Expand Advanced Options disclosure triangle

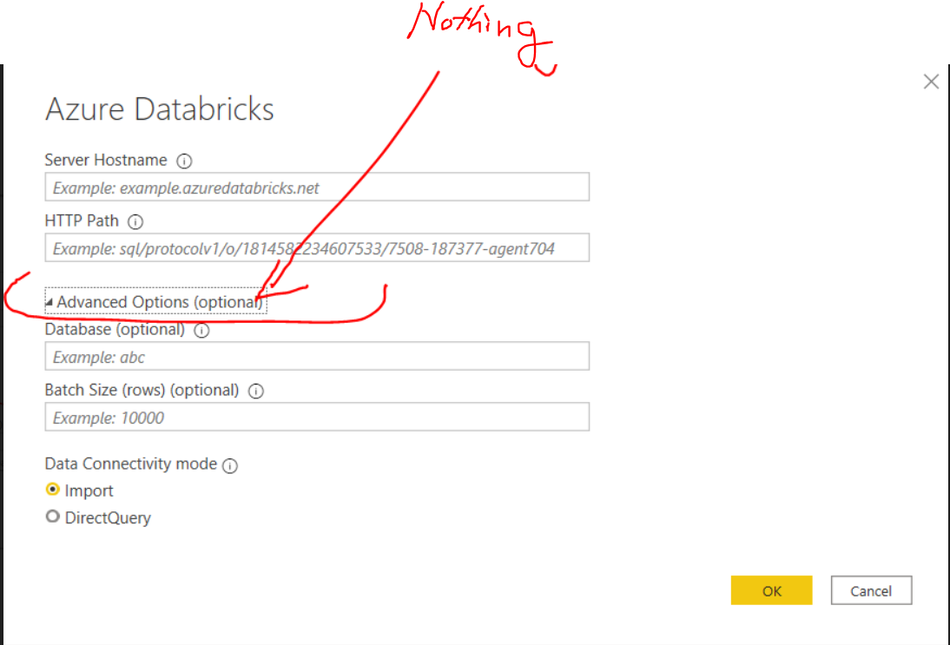50,301
